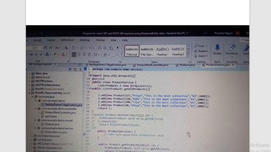Viewport: 271px width, 152px height.
Task: Click the Increase Indent icon
Action: tap(105, 48)
